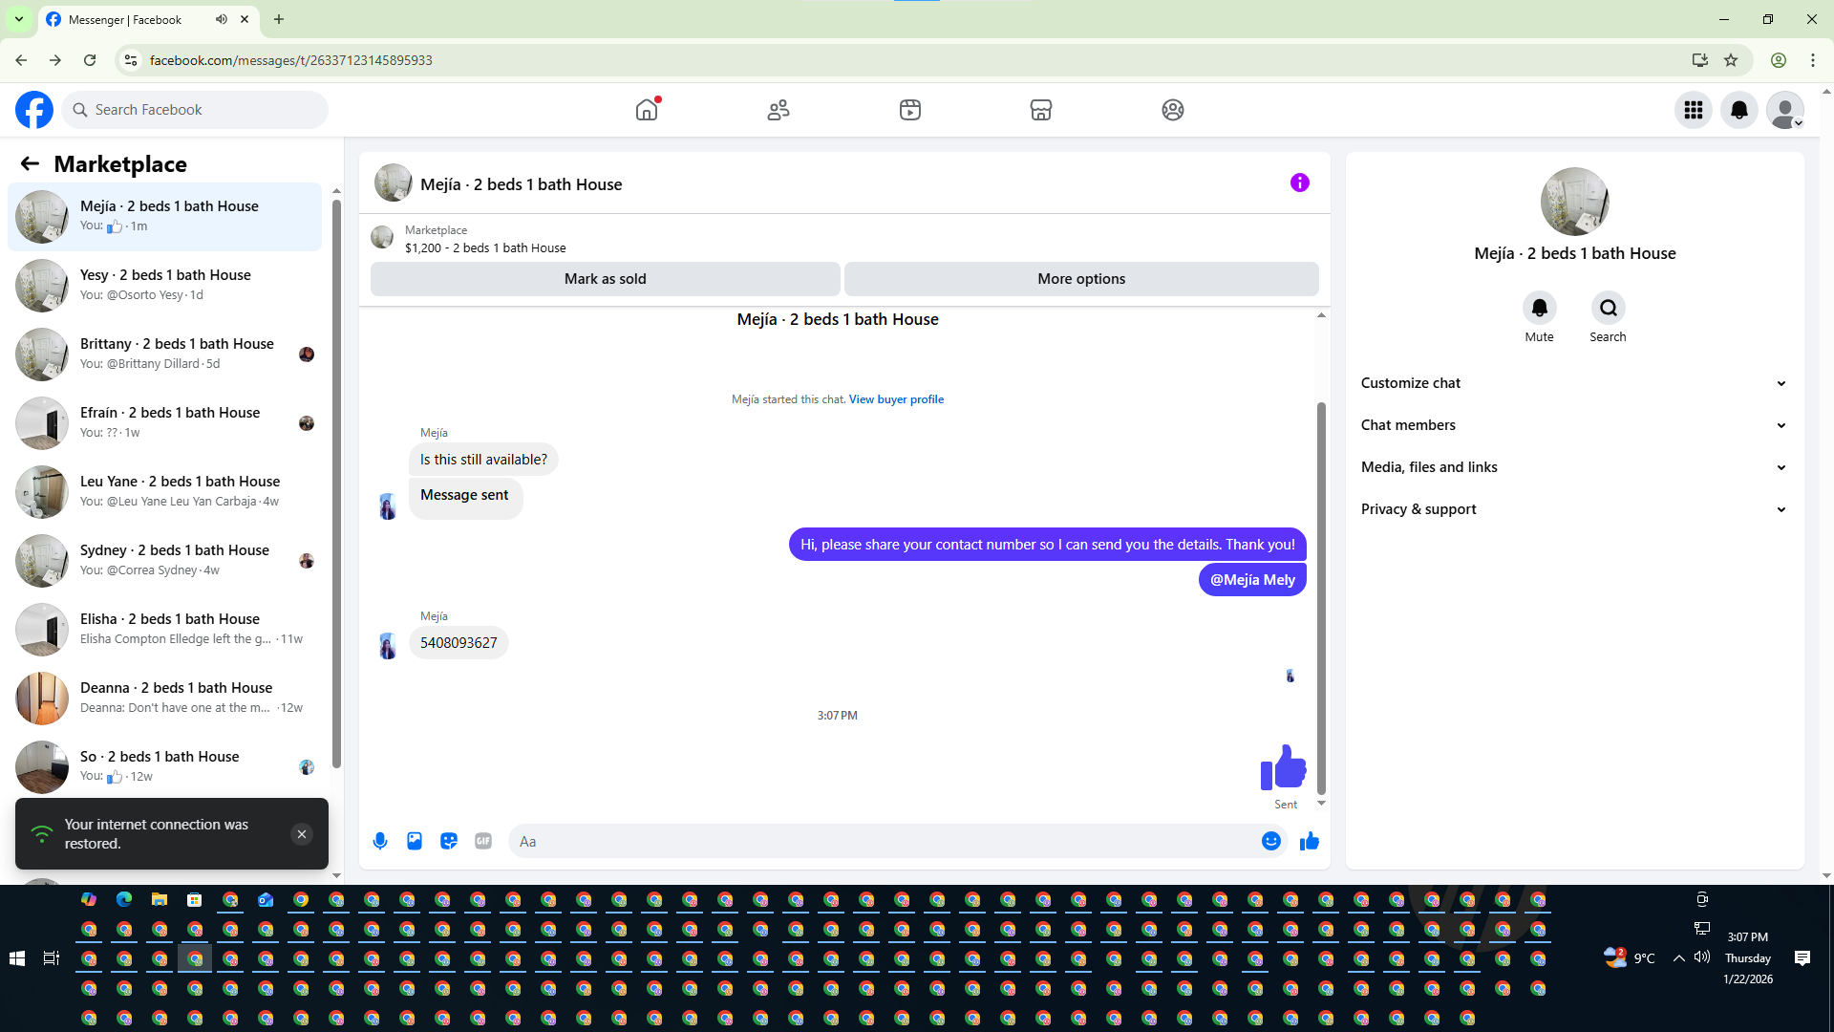
Task: Open the volume control in system tray
Action: coord(1702,957)
